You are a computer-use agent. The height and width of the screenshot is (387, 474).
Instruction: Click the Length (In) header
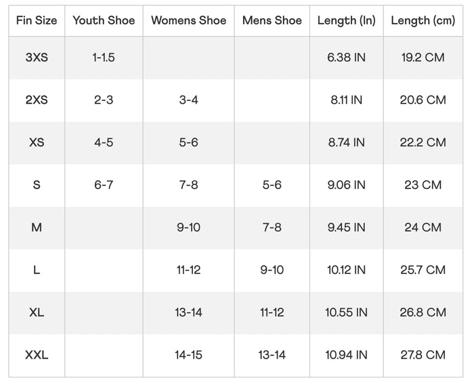tap(347, 20)
